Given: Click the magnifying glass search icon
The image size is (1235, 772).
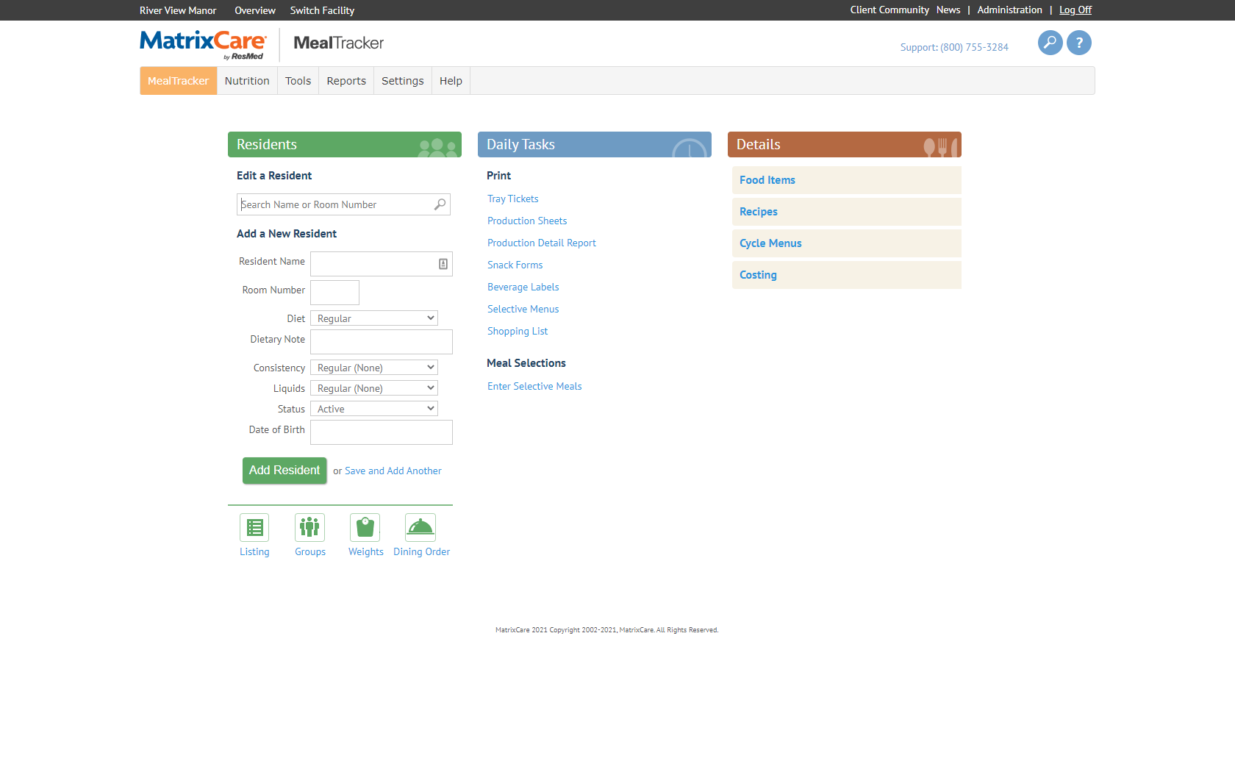Looking at the screenshot, I should [x=1050, y=43].
